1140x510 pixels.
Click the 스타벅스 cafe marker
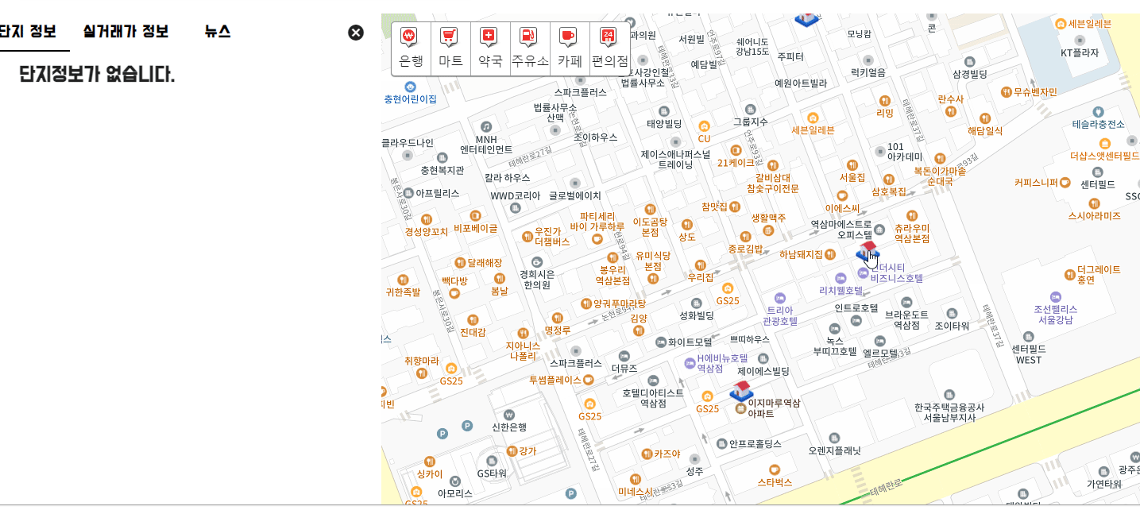click(775, 469)
